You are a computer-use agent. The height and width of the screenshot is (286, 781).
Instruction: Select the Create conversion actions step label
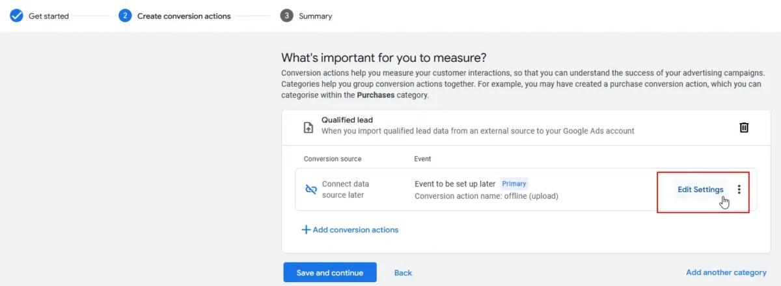pyautogui.click(x=184, y=16)
